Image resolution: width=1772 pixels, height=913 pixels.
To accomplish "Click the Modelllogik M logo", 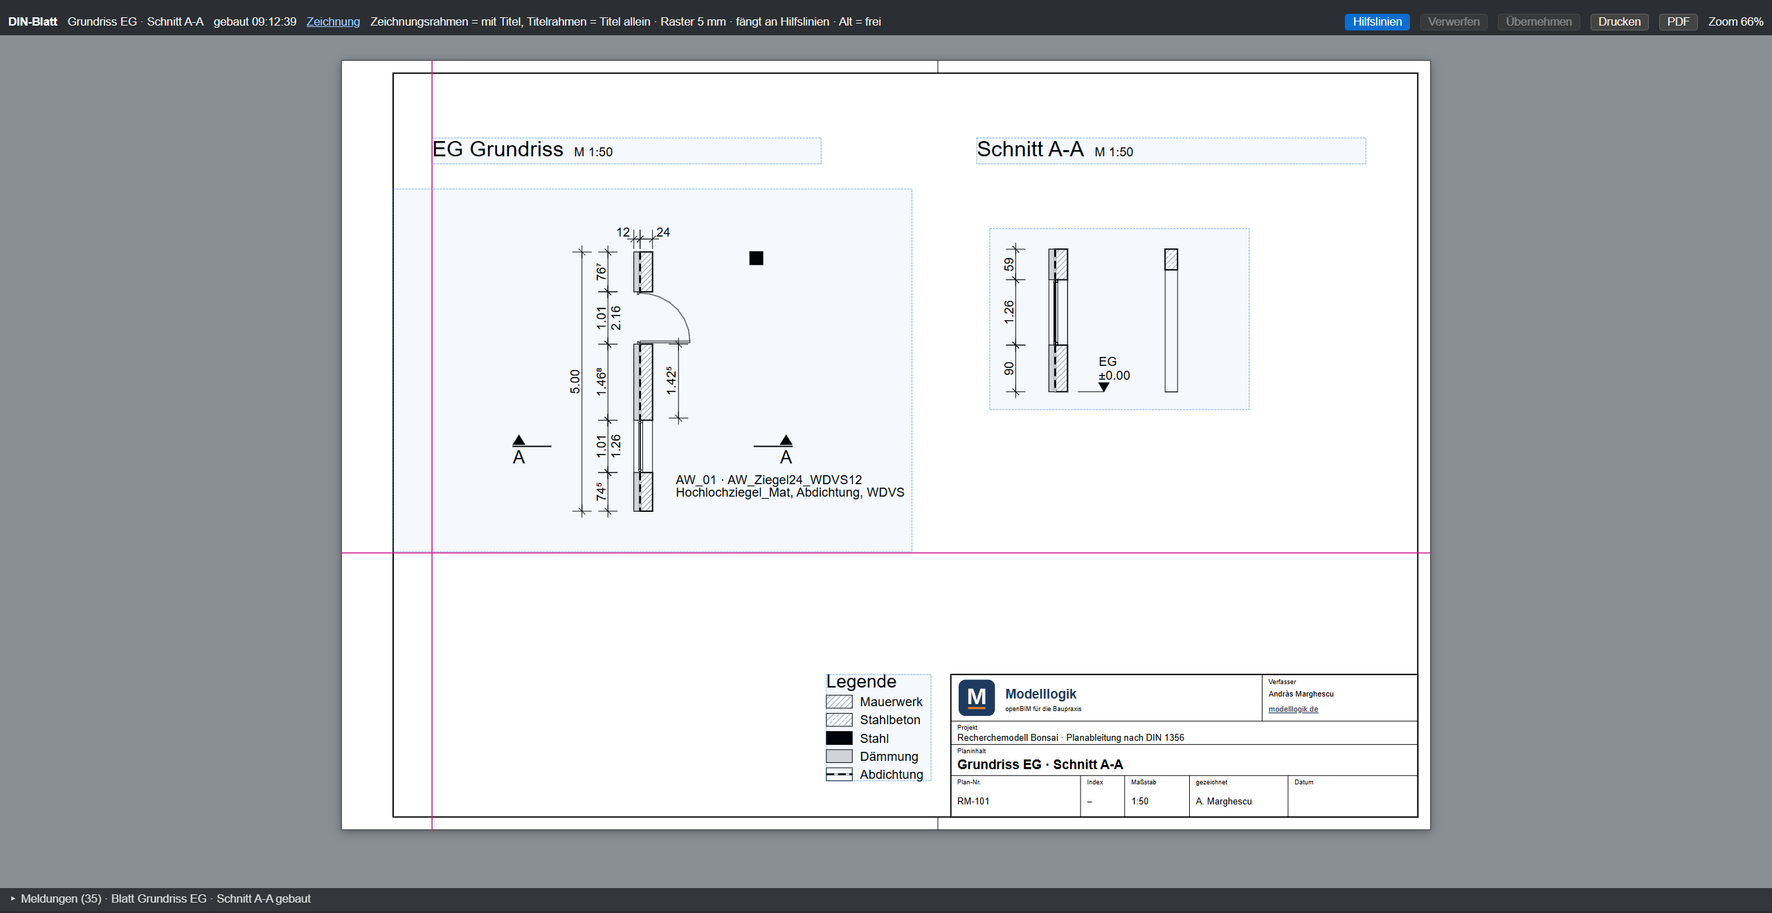I will point(976,697).
